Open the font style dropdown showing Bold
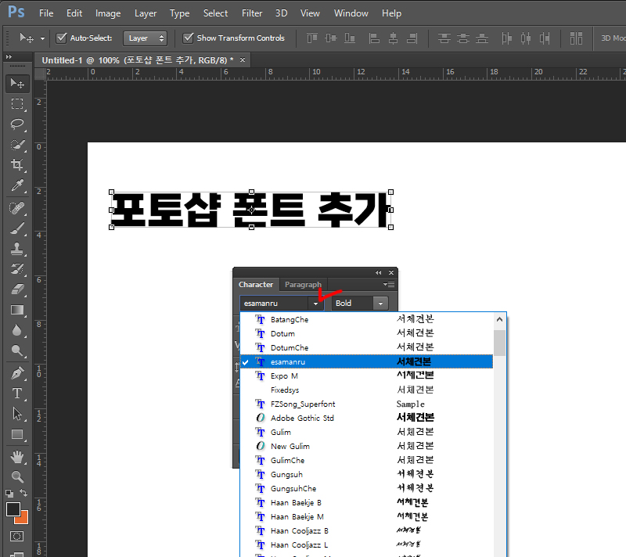Viewport: 626px width, 557px height. 381,303
